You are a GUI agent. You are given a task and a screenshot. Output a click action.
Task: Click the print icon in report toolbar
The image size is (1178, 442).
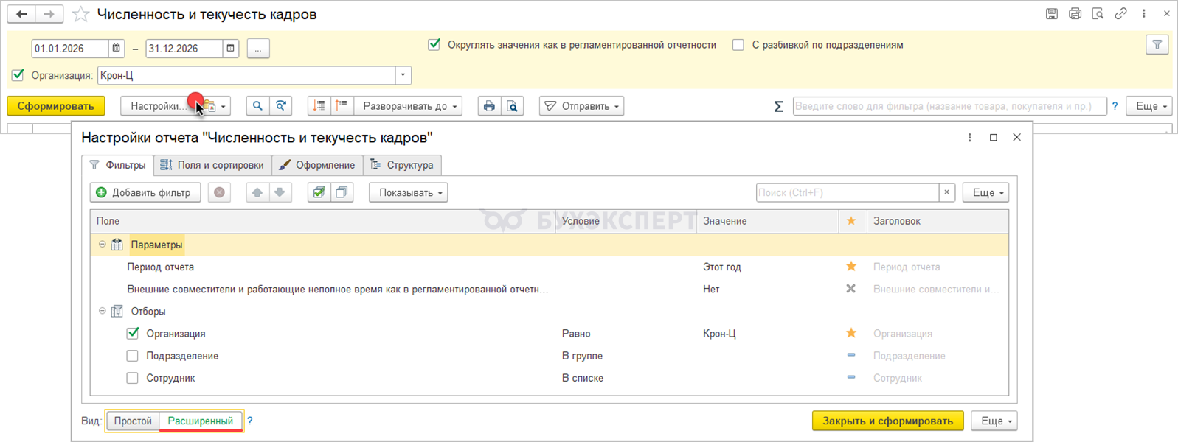coord(488,106)
